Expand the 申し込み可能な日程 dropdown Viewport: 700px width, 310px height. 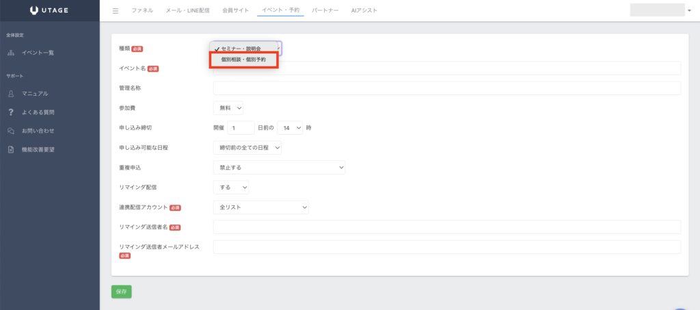(x=247, y=147)
